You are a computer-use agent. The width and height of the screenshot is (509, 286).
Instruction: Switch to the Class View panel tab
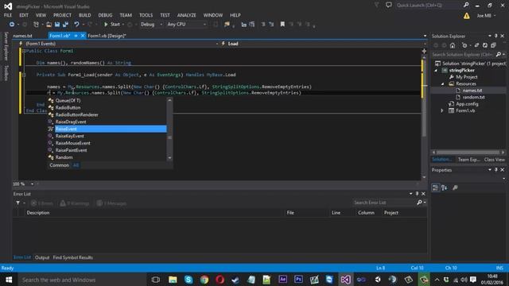(x=495, y=160)
